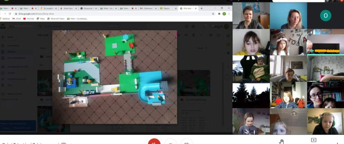Image resolution: width=344 pixels, height=144 pixels.
Task: Reload the Drive page with the refresh icon
Action: (x=10, y=13)
